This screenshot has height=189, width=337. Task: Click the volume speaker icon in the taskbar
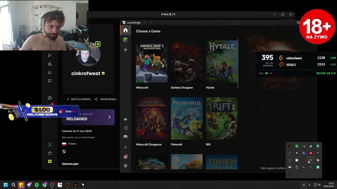click(x=319, y=185)
